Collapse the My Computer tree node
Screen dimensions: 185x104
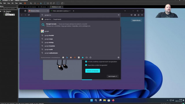[1, 11]
